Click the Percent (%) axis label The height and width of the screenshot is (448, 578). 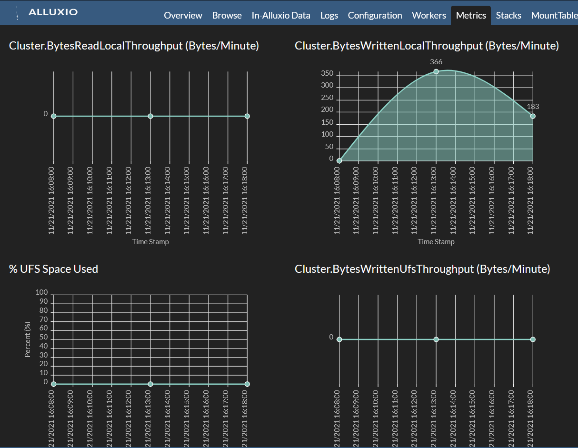tap(28, 339)
